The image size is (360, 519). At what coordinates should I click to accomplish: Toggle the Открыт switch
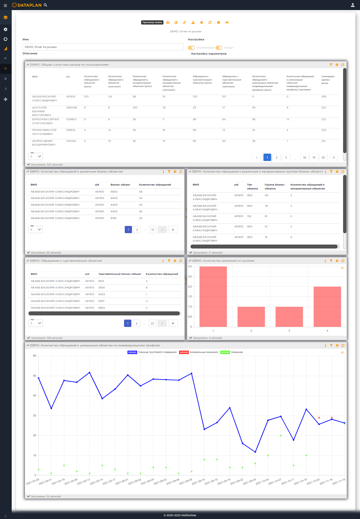tap(219, 48)
